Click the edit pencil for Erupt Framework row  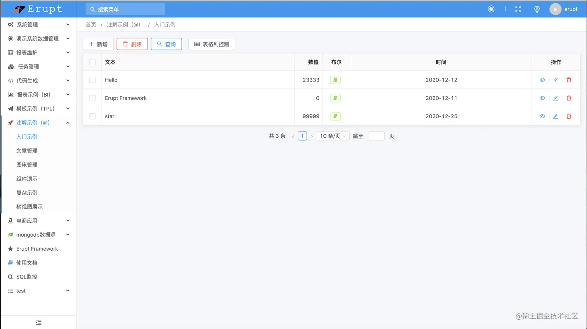[x=556, y=98]
